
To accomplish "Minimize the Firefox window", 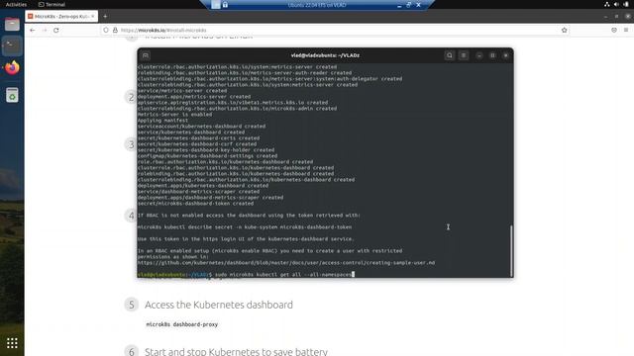I will (605, 16).
